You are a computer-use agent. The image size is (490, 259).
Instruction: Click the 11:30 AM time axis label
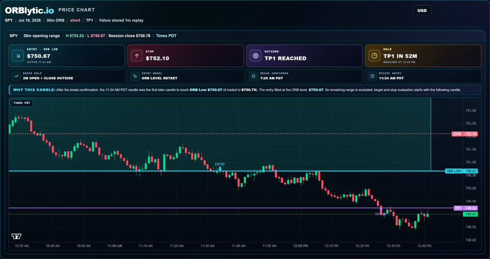208,246
